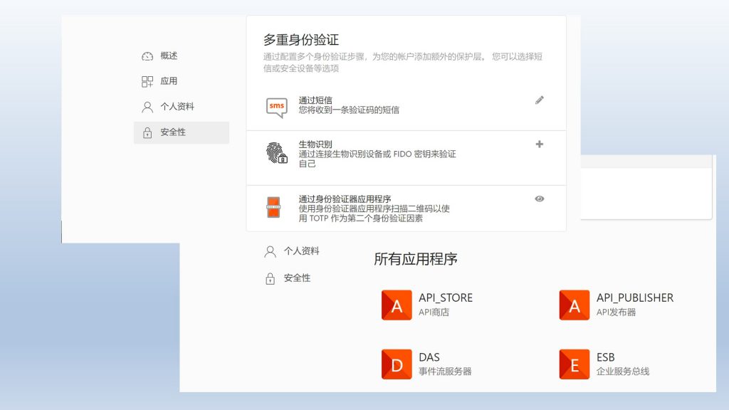The width and height of the screenshot is (729, 410).
Task: Click the 多重身份验证 heading
Action: [x=301, y=40]
